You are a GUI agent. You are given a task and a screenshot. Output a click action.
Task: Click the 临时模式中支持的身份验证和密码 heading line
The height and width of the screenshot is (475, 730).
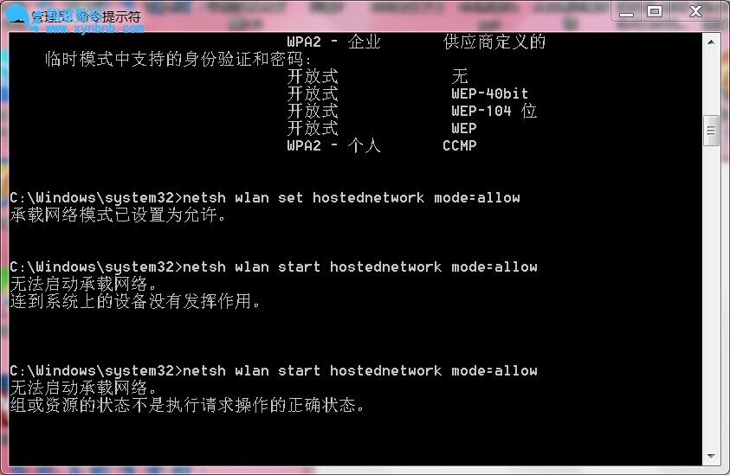click(178, 59)
